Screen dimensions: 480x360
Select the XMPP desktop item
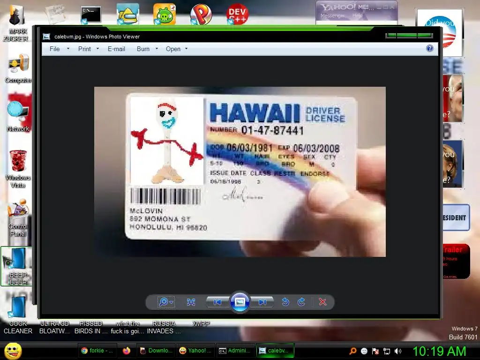(x=201, y=323)
